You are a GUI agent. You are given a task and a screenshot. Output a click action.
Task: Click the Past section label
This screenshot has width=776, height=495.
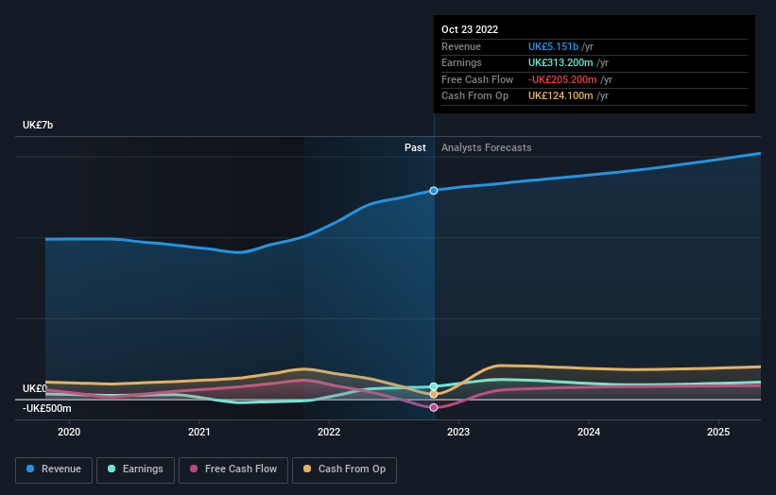[415, 147]
